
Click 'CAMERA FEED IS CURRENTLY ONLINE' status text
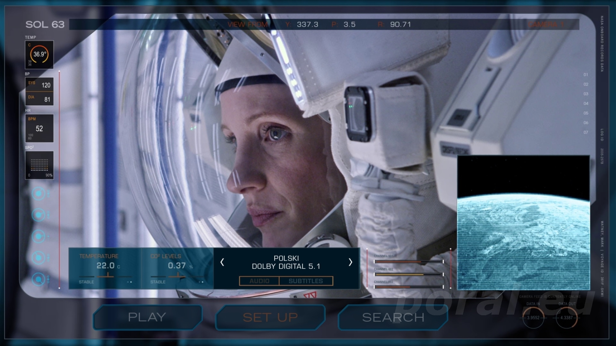550,297
